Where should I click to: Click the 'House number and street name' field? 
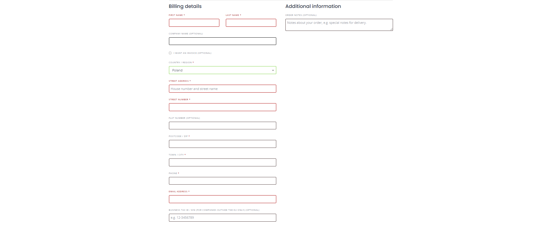pos(222,89)
